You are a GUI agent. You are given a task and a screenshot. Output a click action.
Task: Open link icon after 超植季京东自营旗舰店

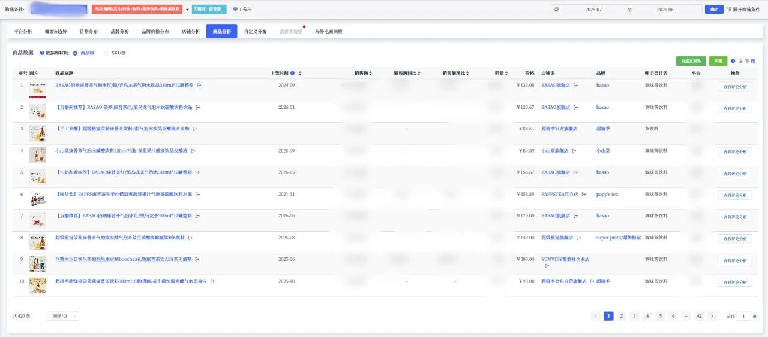click(x=591, y=281)
